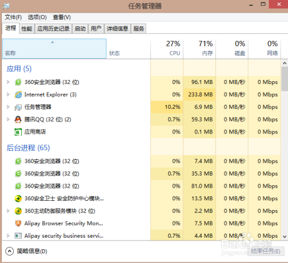288x263 pixels.
Task: Click the 13.5 MB memory value
Action: pyautogui.click(x=202, y=199)
